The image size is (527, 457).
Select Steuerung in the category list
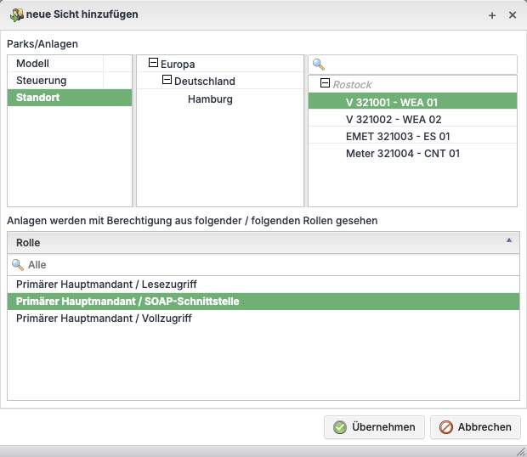41,81
